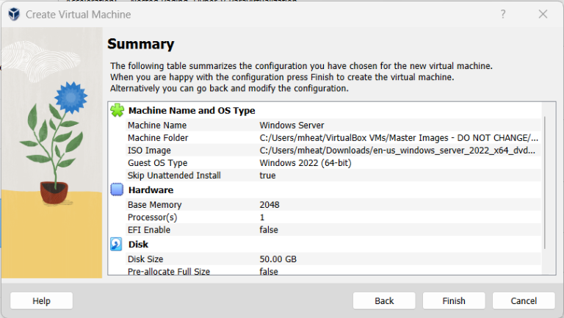Select the ISO Image path row

(333, 151)
